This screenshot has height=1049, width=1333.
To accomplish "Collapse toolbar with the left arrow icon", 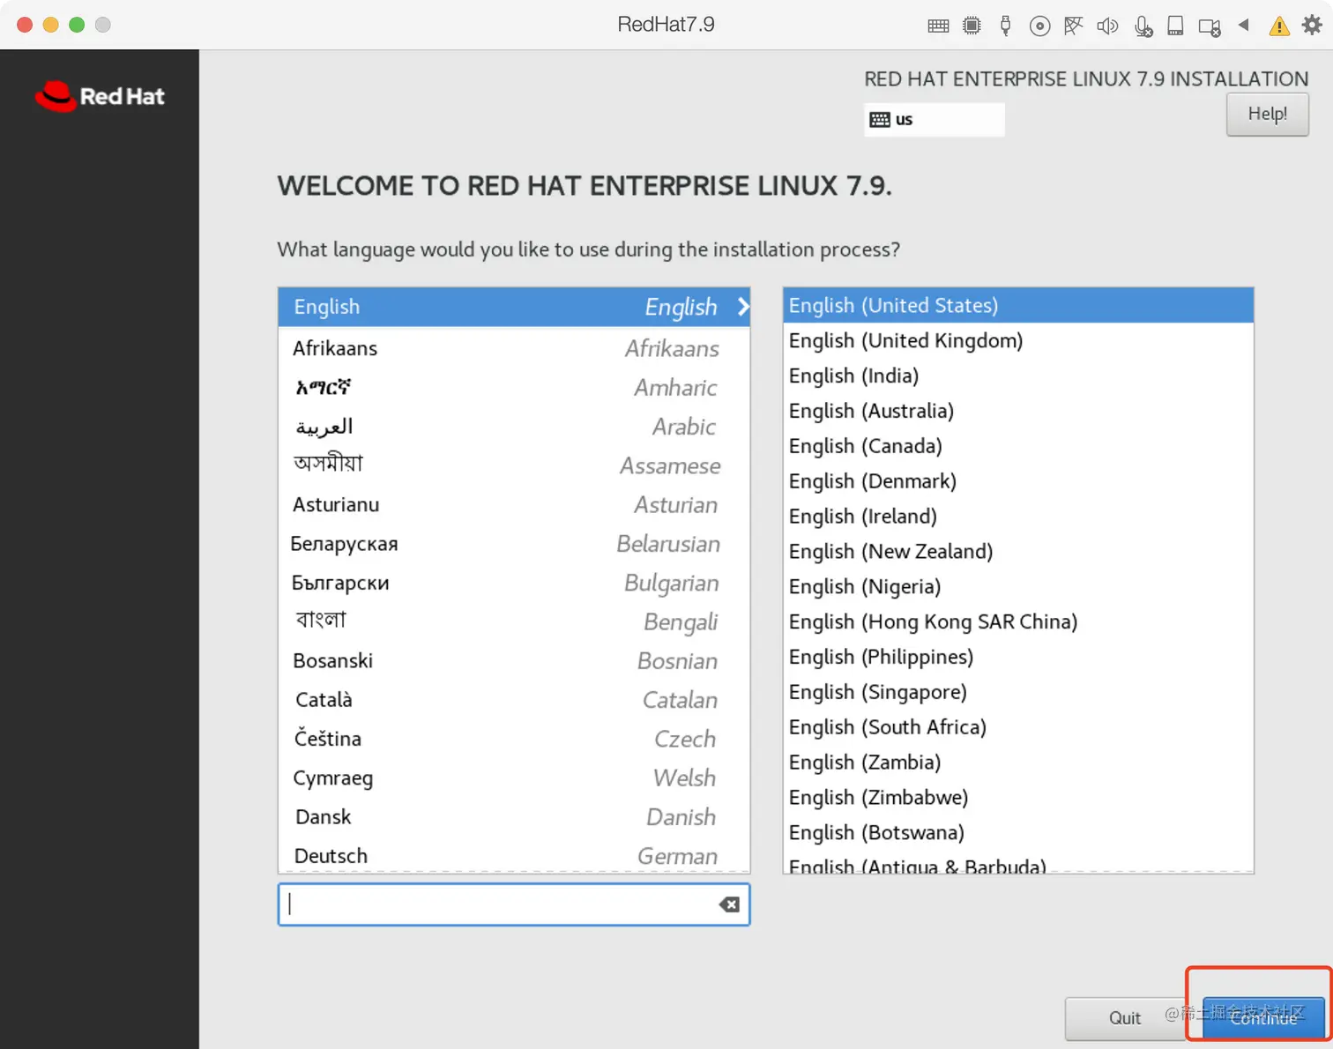I will point(1244,25).
